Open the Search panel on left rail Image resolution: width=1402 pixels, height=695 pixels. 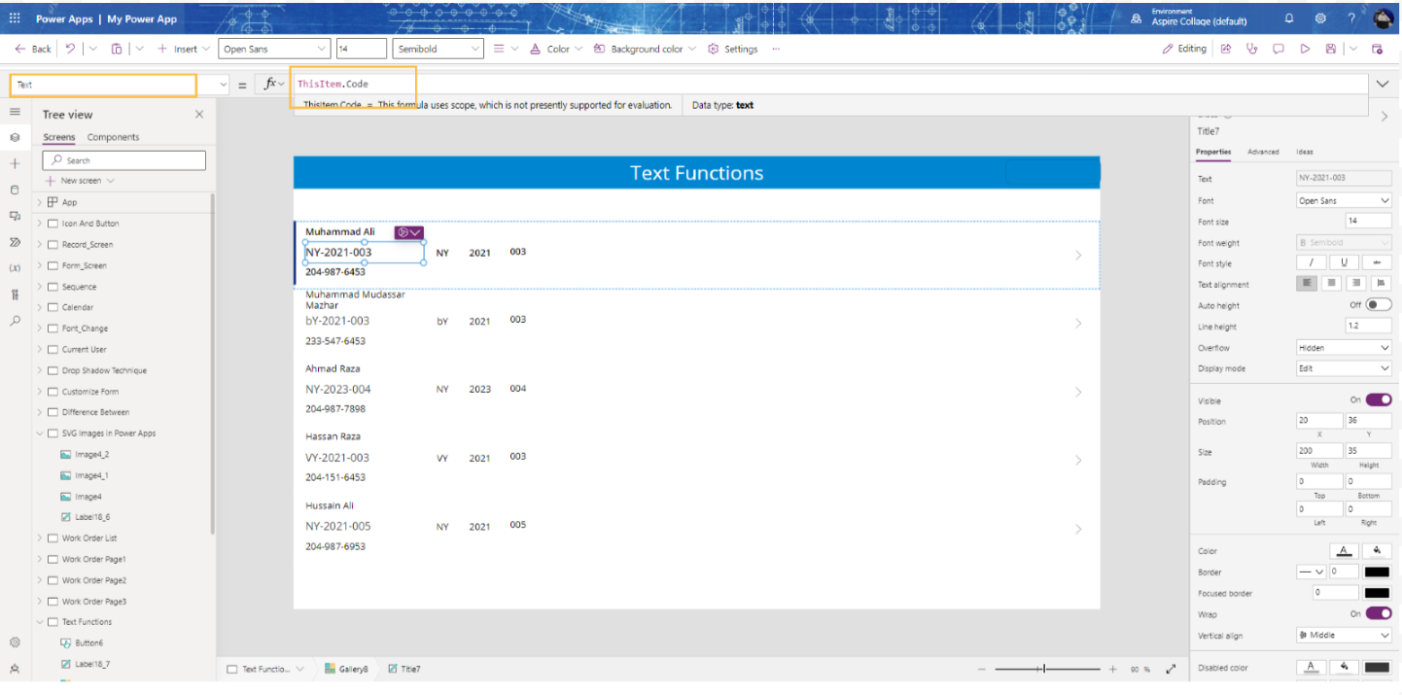(x=15, y=318)
